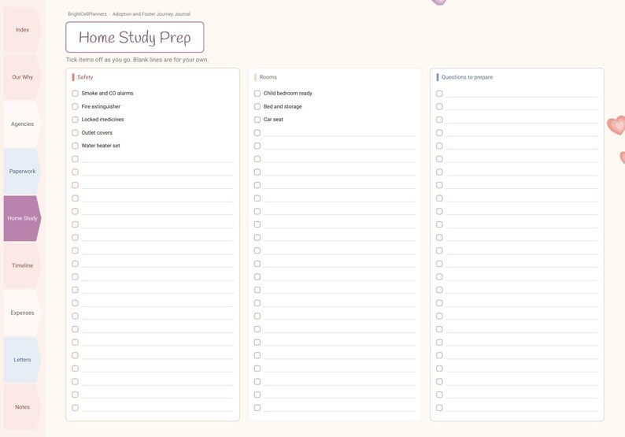Click first blank line under Questions to prepare
The image size is (625, 437).
(x=522, y=94)
